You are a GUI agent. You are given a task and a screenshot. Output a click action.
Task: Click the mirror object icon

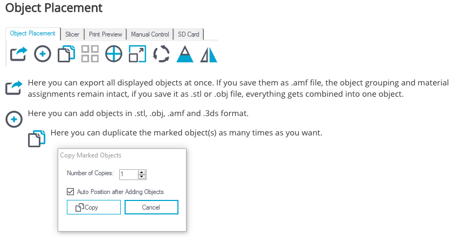209,55
